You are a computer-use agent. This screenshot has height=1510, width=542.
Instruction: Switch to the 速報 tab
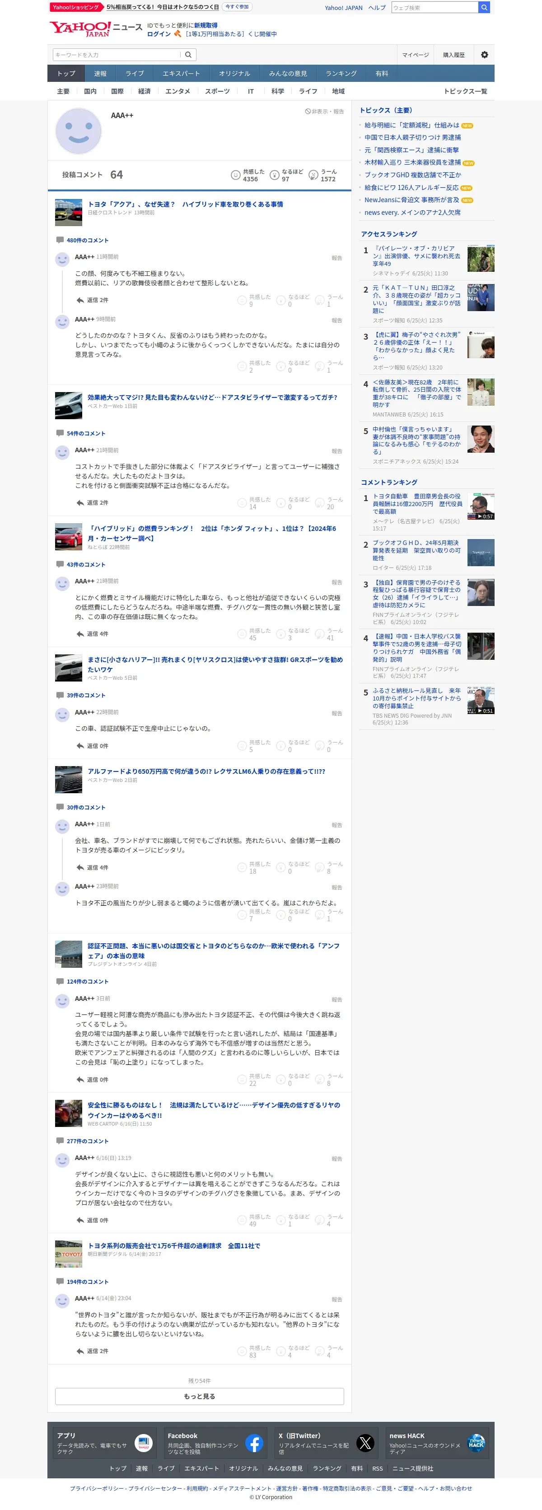tap(100, 73)
